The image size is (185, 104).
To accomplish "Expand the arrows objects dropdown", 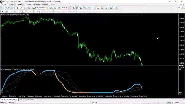I will pos(40,12).
